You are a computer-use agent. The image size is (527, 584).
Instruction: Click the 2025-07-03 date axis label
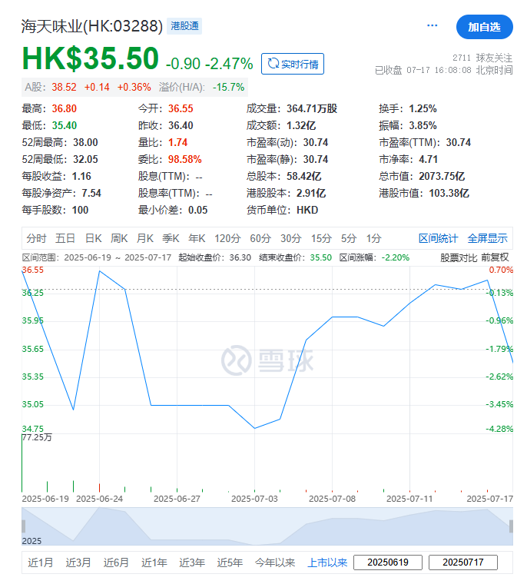(254, 499)
